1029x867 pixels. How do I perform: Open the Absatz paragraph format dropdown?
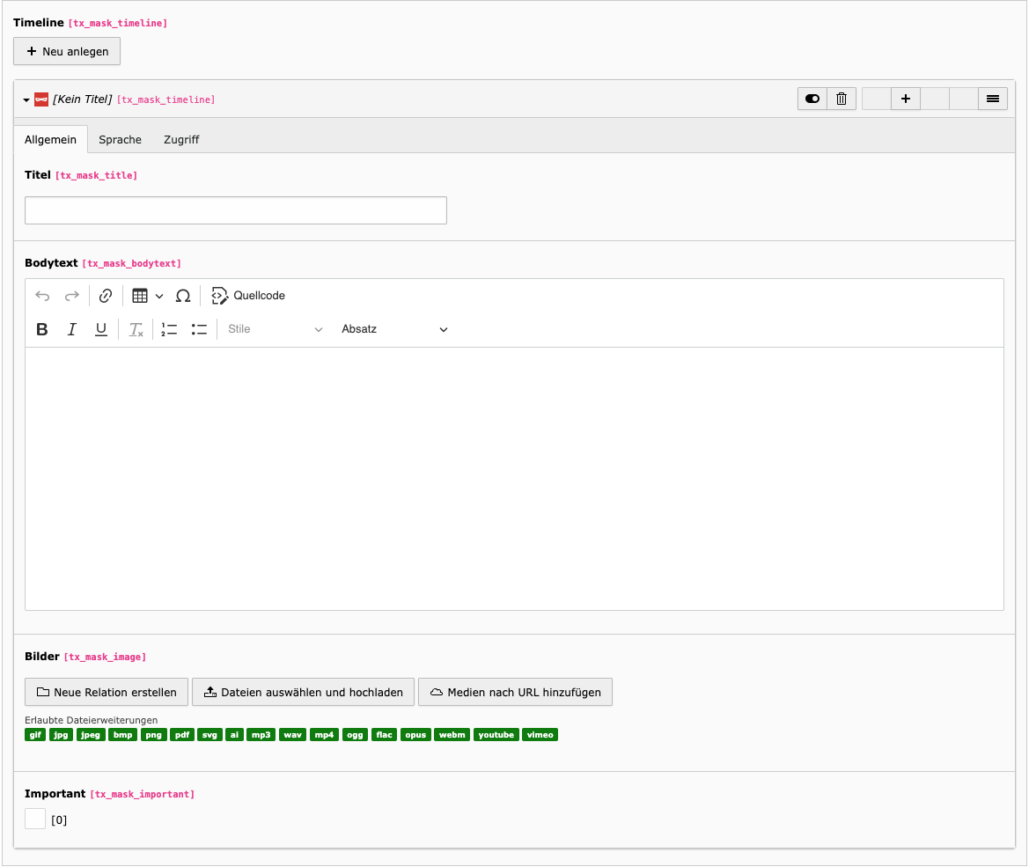point(394,329)
